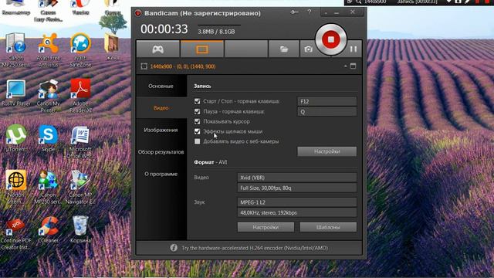Image resolution: width=494 pixels, height=278 pixels.
Task: Open Настройки button in the Формат section
Action: [x=266, y=227]
